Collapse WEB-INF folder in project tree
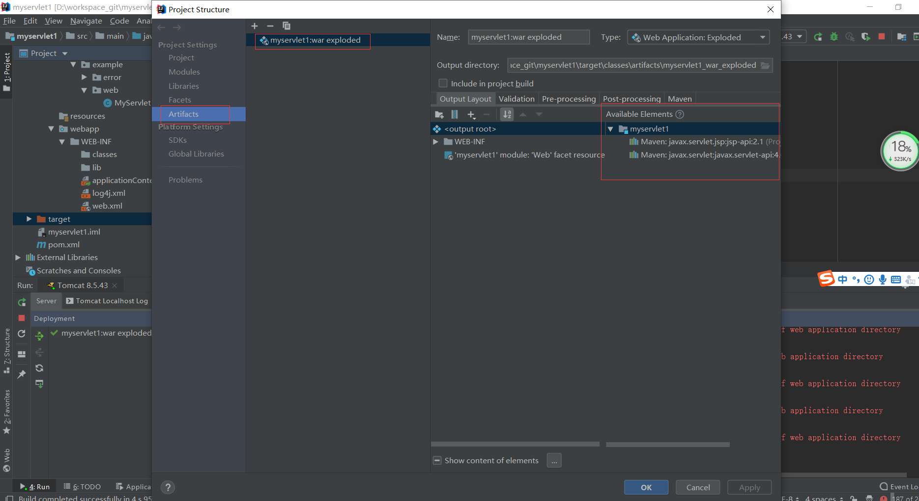Screen dimensions: 919x501 coord(62,142)
